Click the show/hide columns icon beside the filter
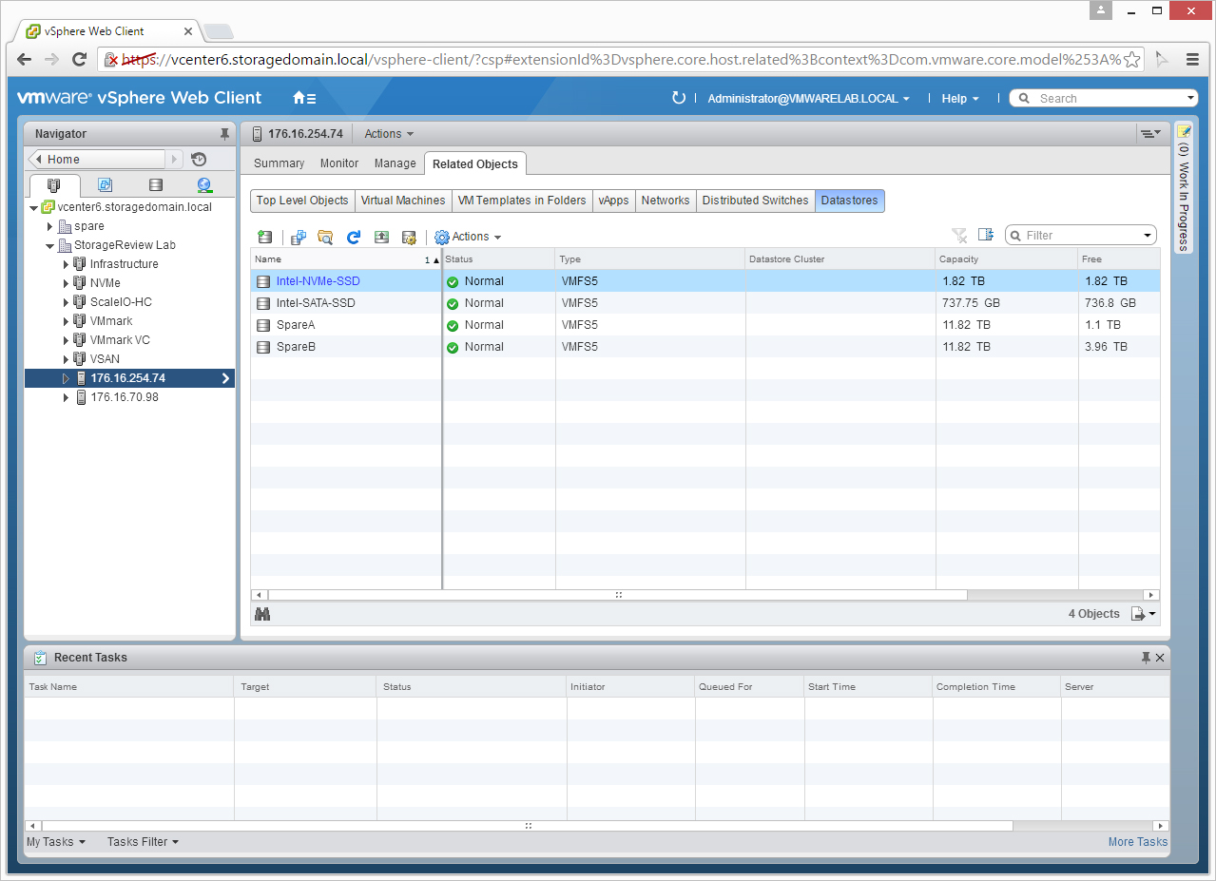Screen dimensions: 1216x881 coord(986,235)
